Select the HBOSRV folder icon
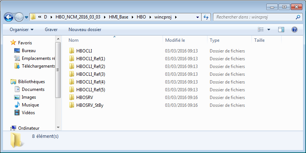 pos(72,98)
